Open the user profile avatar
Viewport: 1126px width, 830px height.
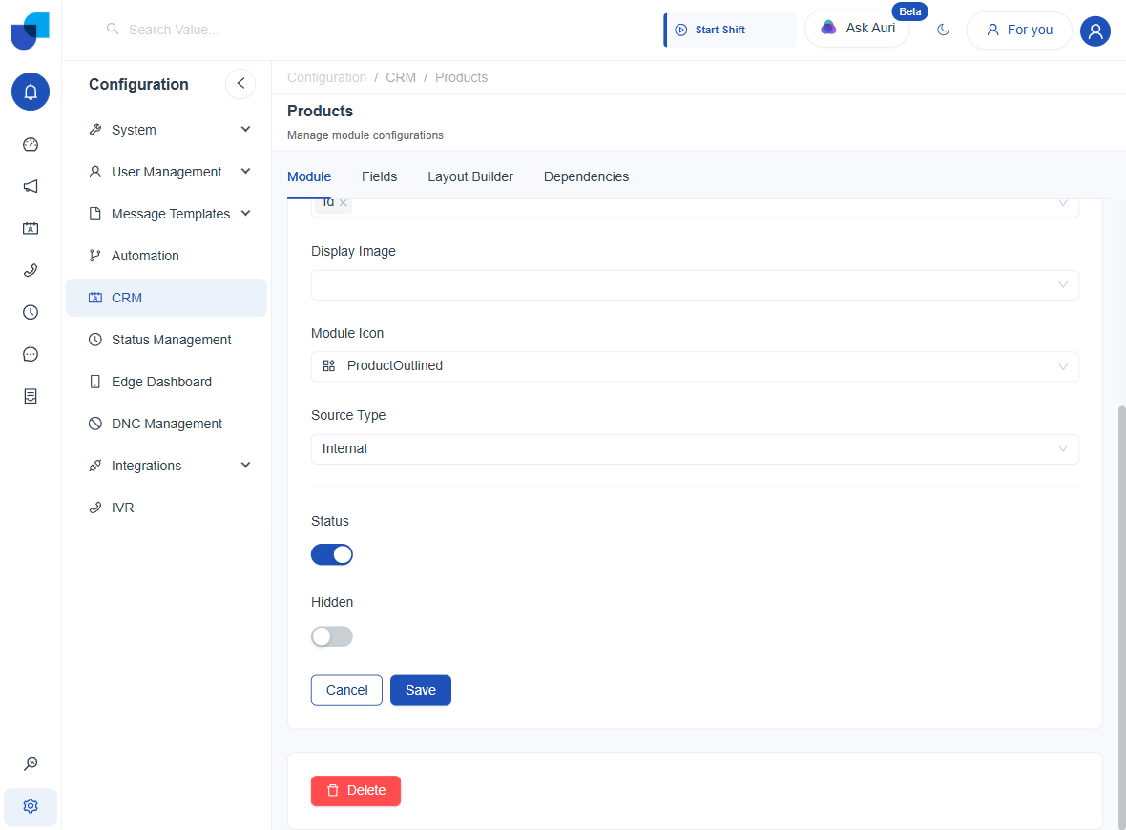[1095, 31]
